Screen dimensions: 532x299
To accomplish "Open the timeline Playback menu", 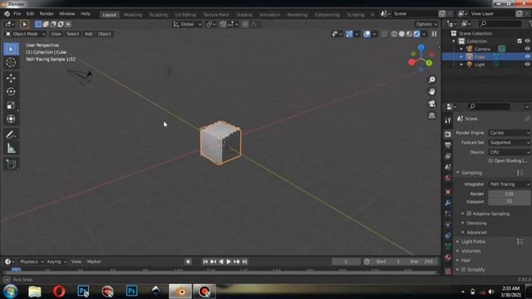I will 32,262.
